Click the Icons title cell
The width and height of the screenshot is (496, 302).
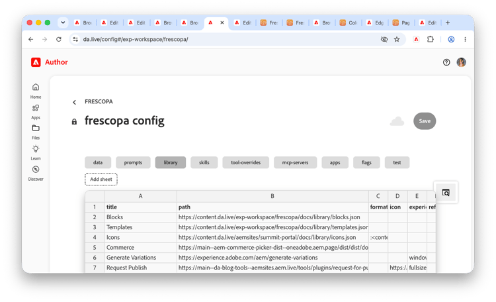click(140, 237)
